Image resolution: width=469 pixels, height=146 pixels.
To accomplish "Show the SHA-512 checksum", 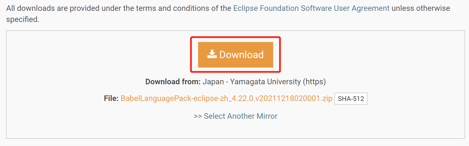I will pos(350,99).
